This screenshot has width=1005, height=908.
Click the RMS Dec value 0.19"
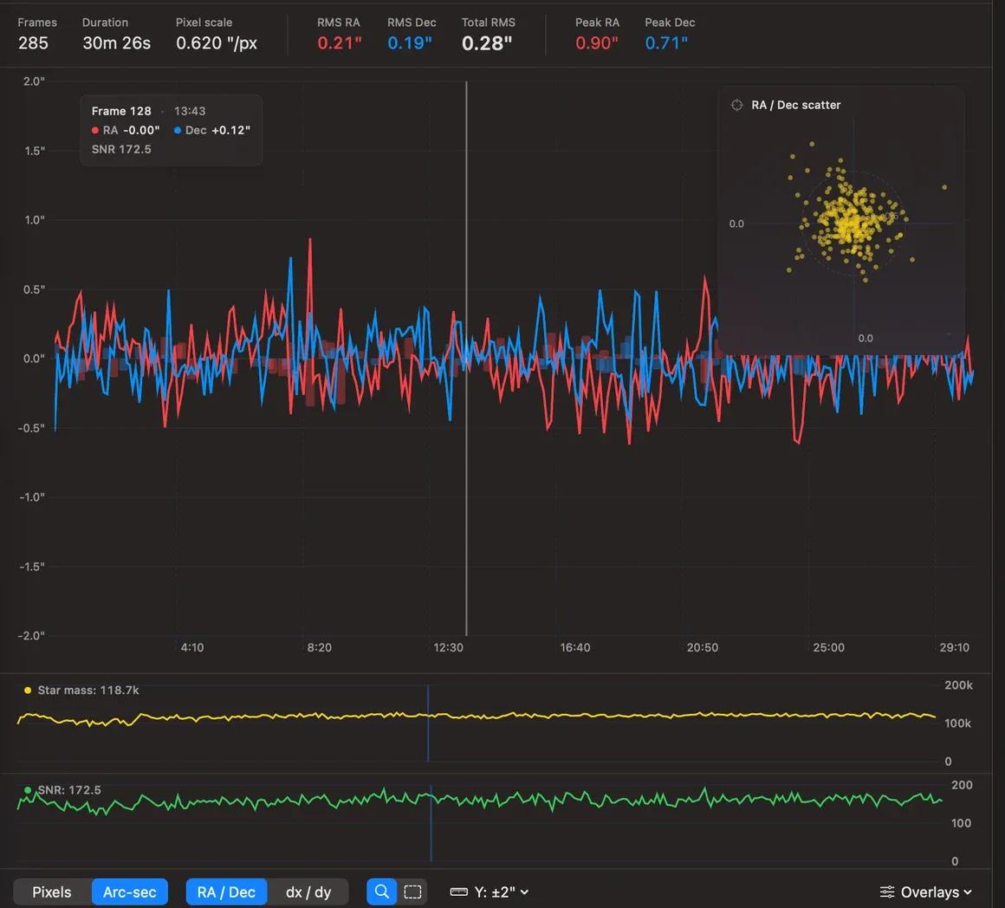pos(410,43)
